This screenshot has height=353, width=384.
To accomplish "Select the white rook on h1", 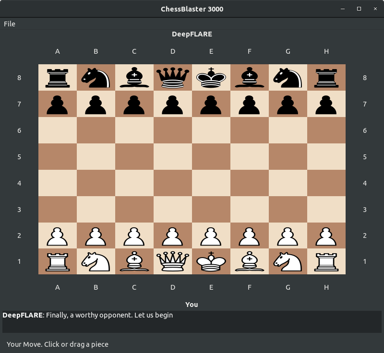I will 326,261.
